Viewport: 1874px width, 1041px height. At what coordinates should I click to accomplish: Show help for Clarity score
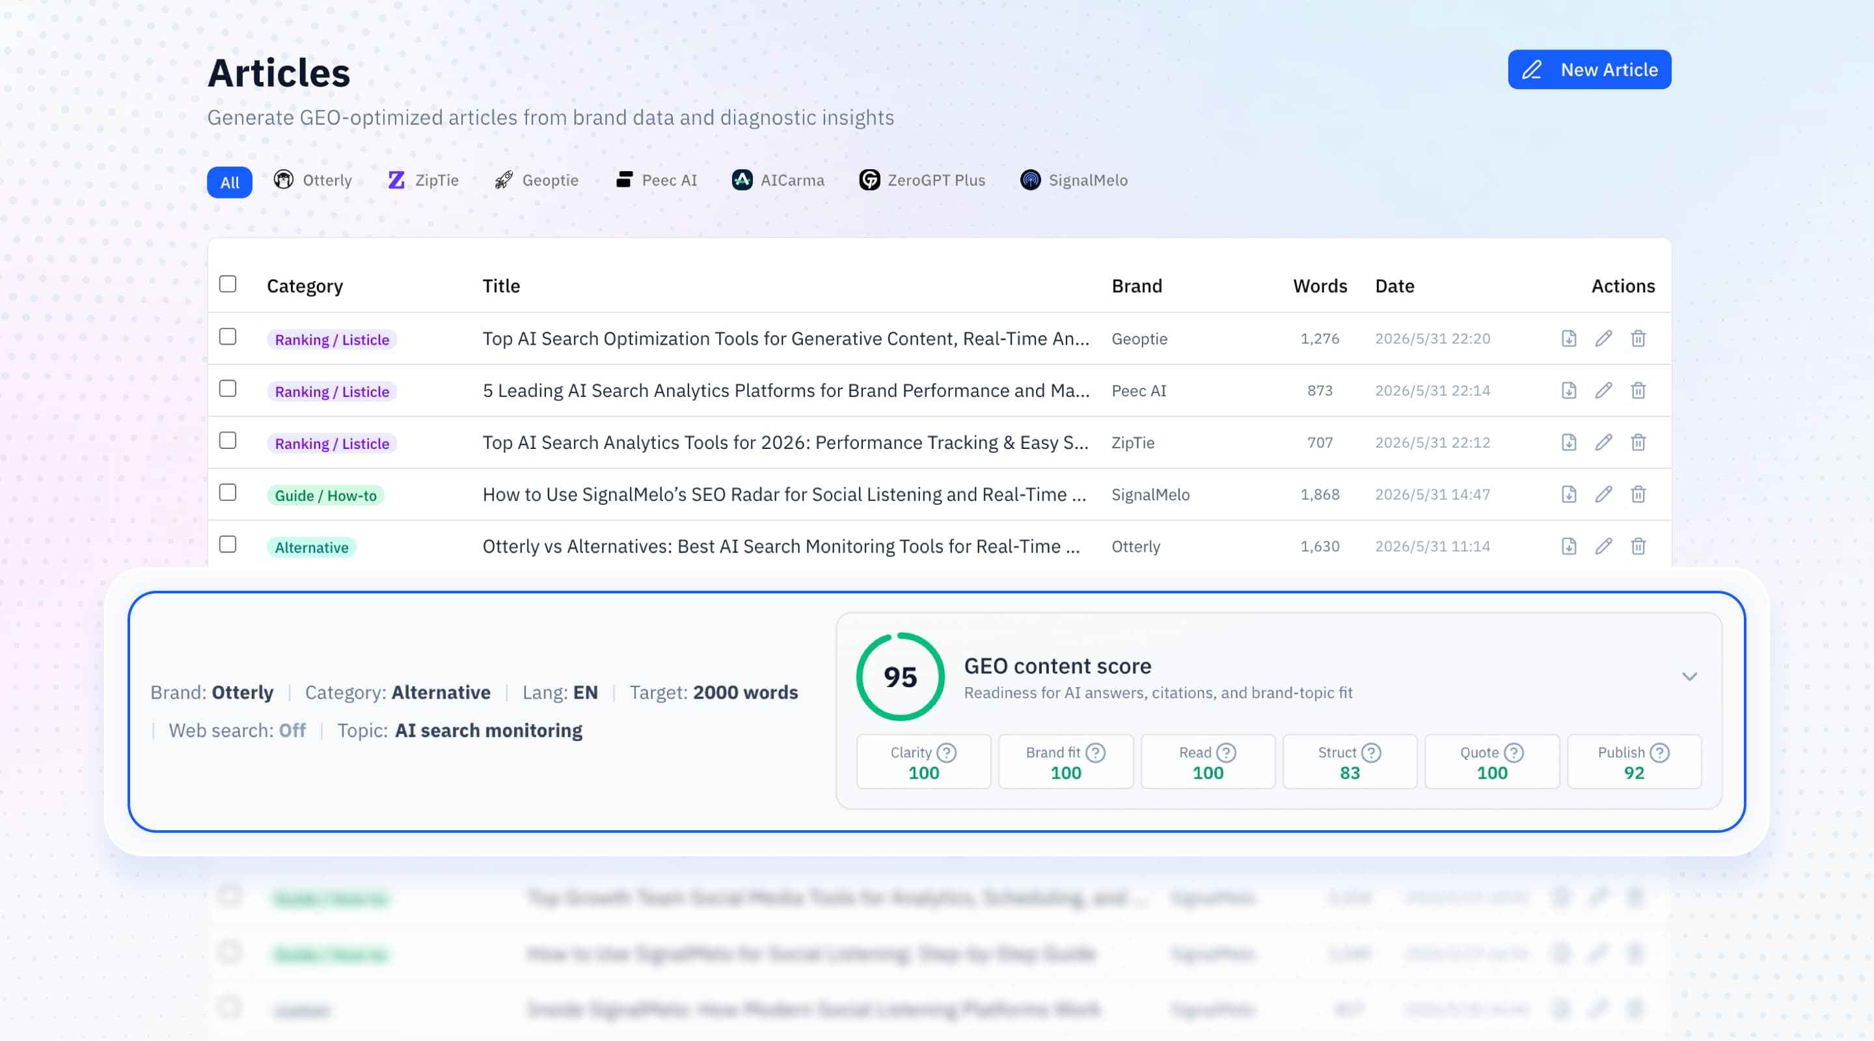[947, 752]
